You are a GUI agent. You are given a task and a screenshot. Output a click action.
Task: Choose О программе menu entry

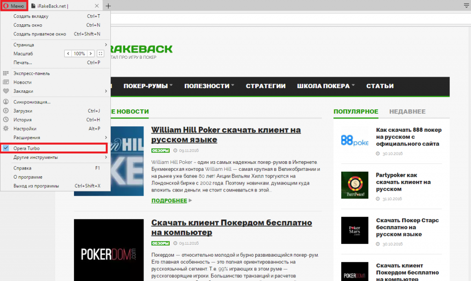[56, 177]
